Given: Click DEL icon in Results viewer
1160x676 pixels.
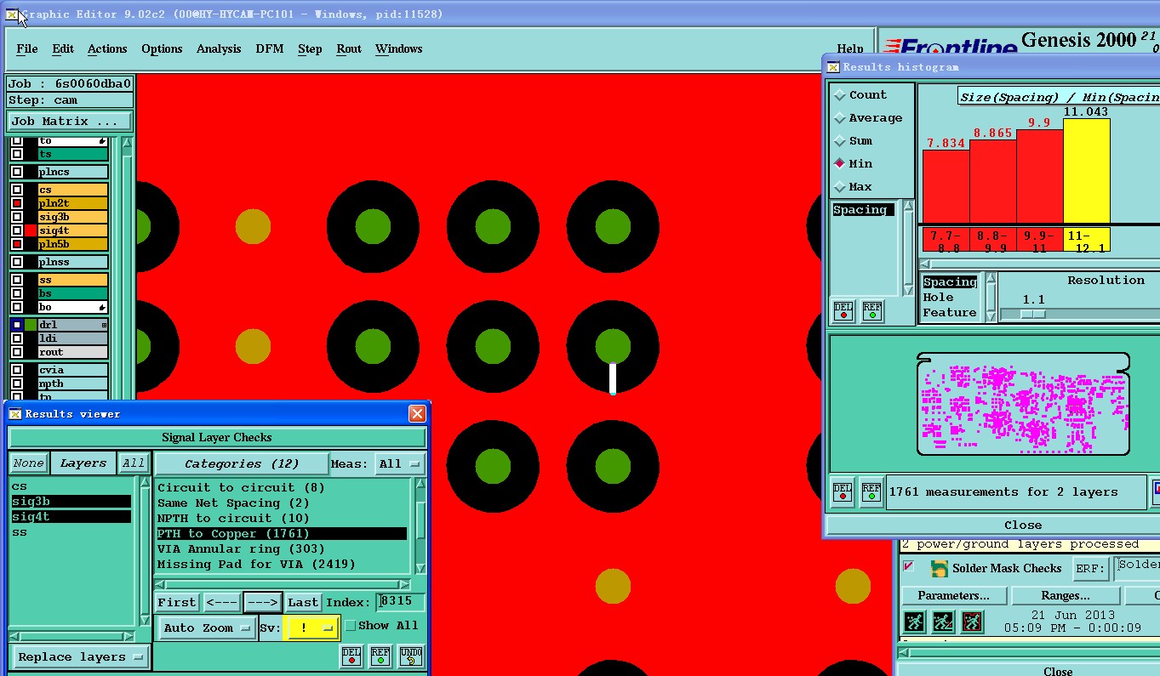Looking at the screenshot, I should [351, 656].
